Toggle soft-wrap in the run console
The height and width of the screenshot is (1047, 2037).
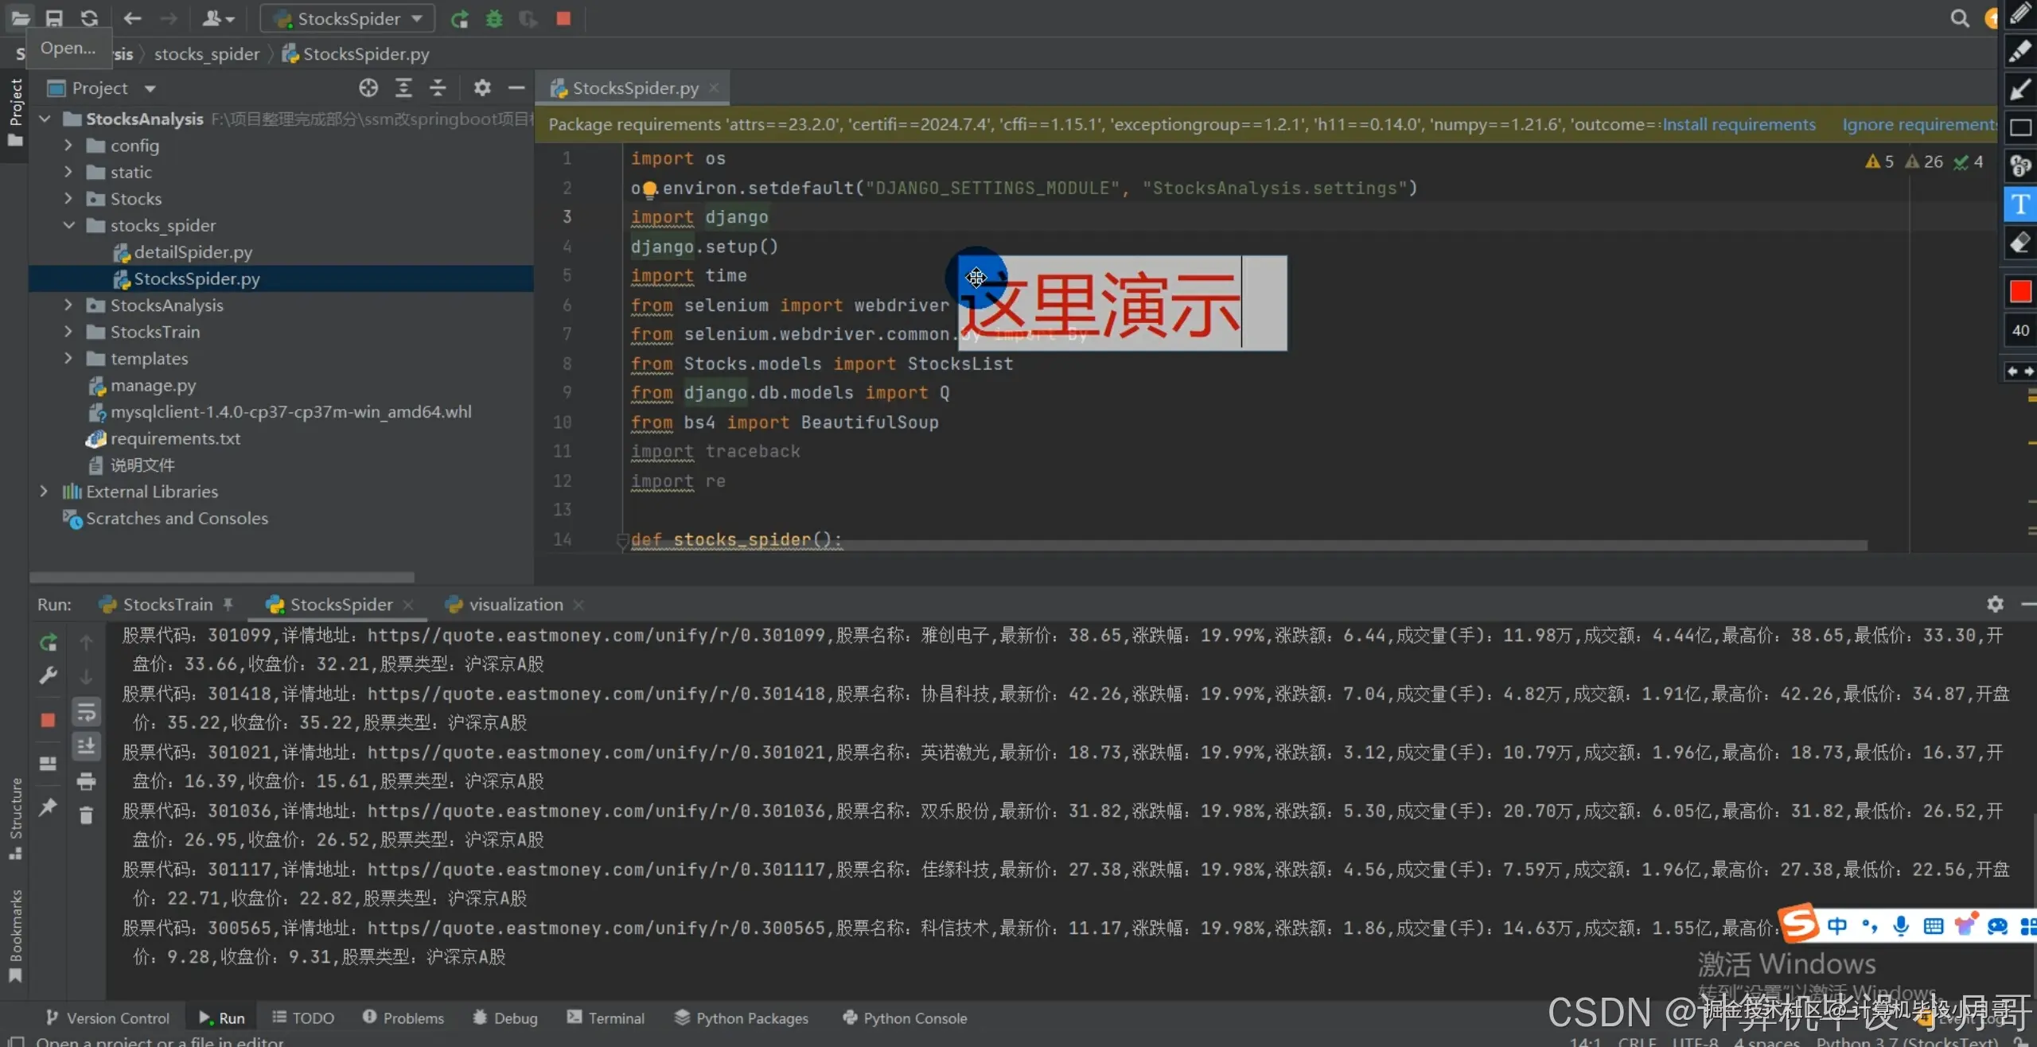point(87,710)
